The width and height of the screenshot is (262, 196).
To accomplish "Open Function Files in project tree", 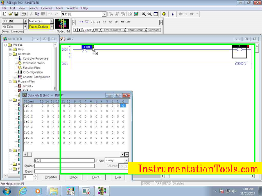I will [x=32, y=68].
